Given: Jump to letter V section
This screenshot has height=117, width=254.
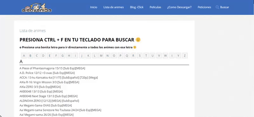Looking at the screenshot, I should tap(159, 56).
